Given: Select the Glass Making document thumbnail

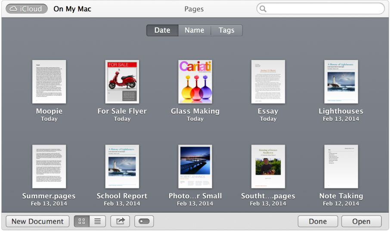Looking at the screenshot, I should [x=195, y=82].
